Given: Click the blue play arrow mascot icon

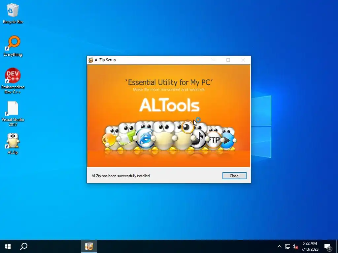Looking at the screenshot, I should (228, 140).
